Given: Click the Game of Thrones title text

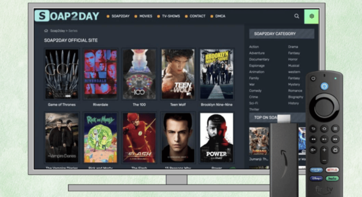Looking at the screenshot, I should 62,104.
